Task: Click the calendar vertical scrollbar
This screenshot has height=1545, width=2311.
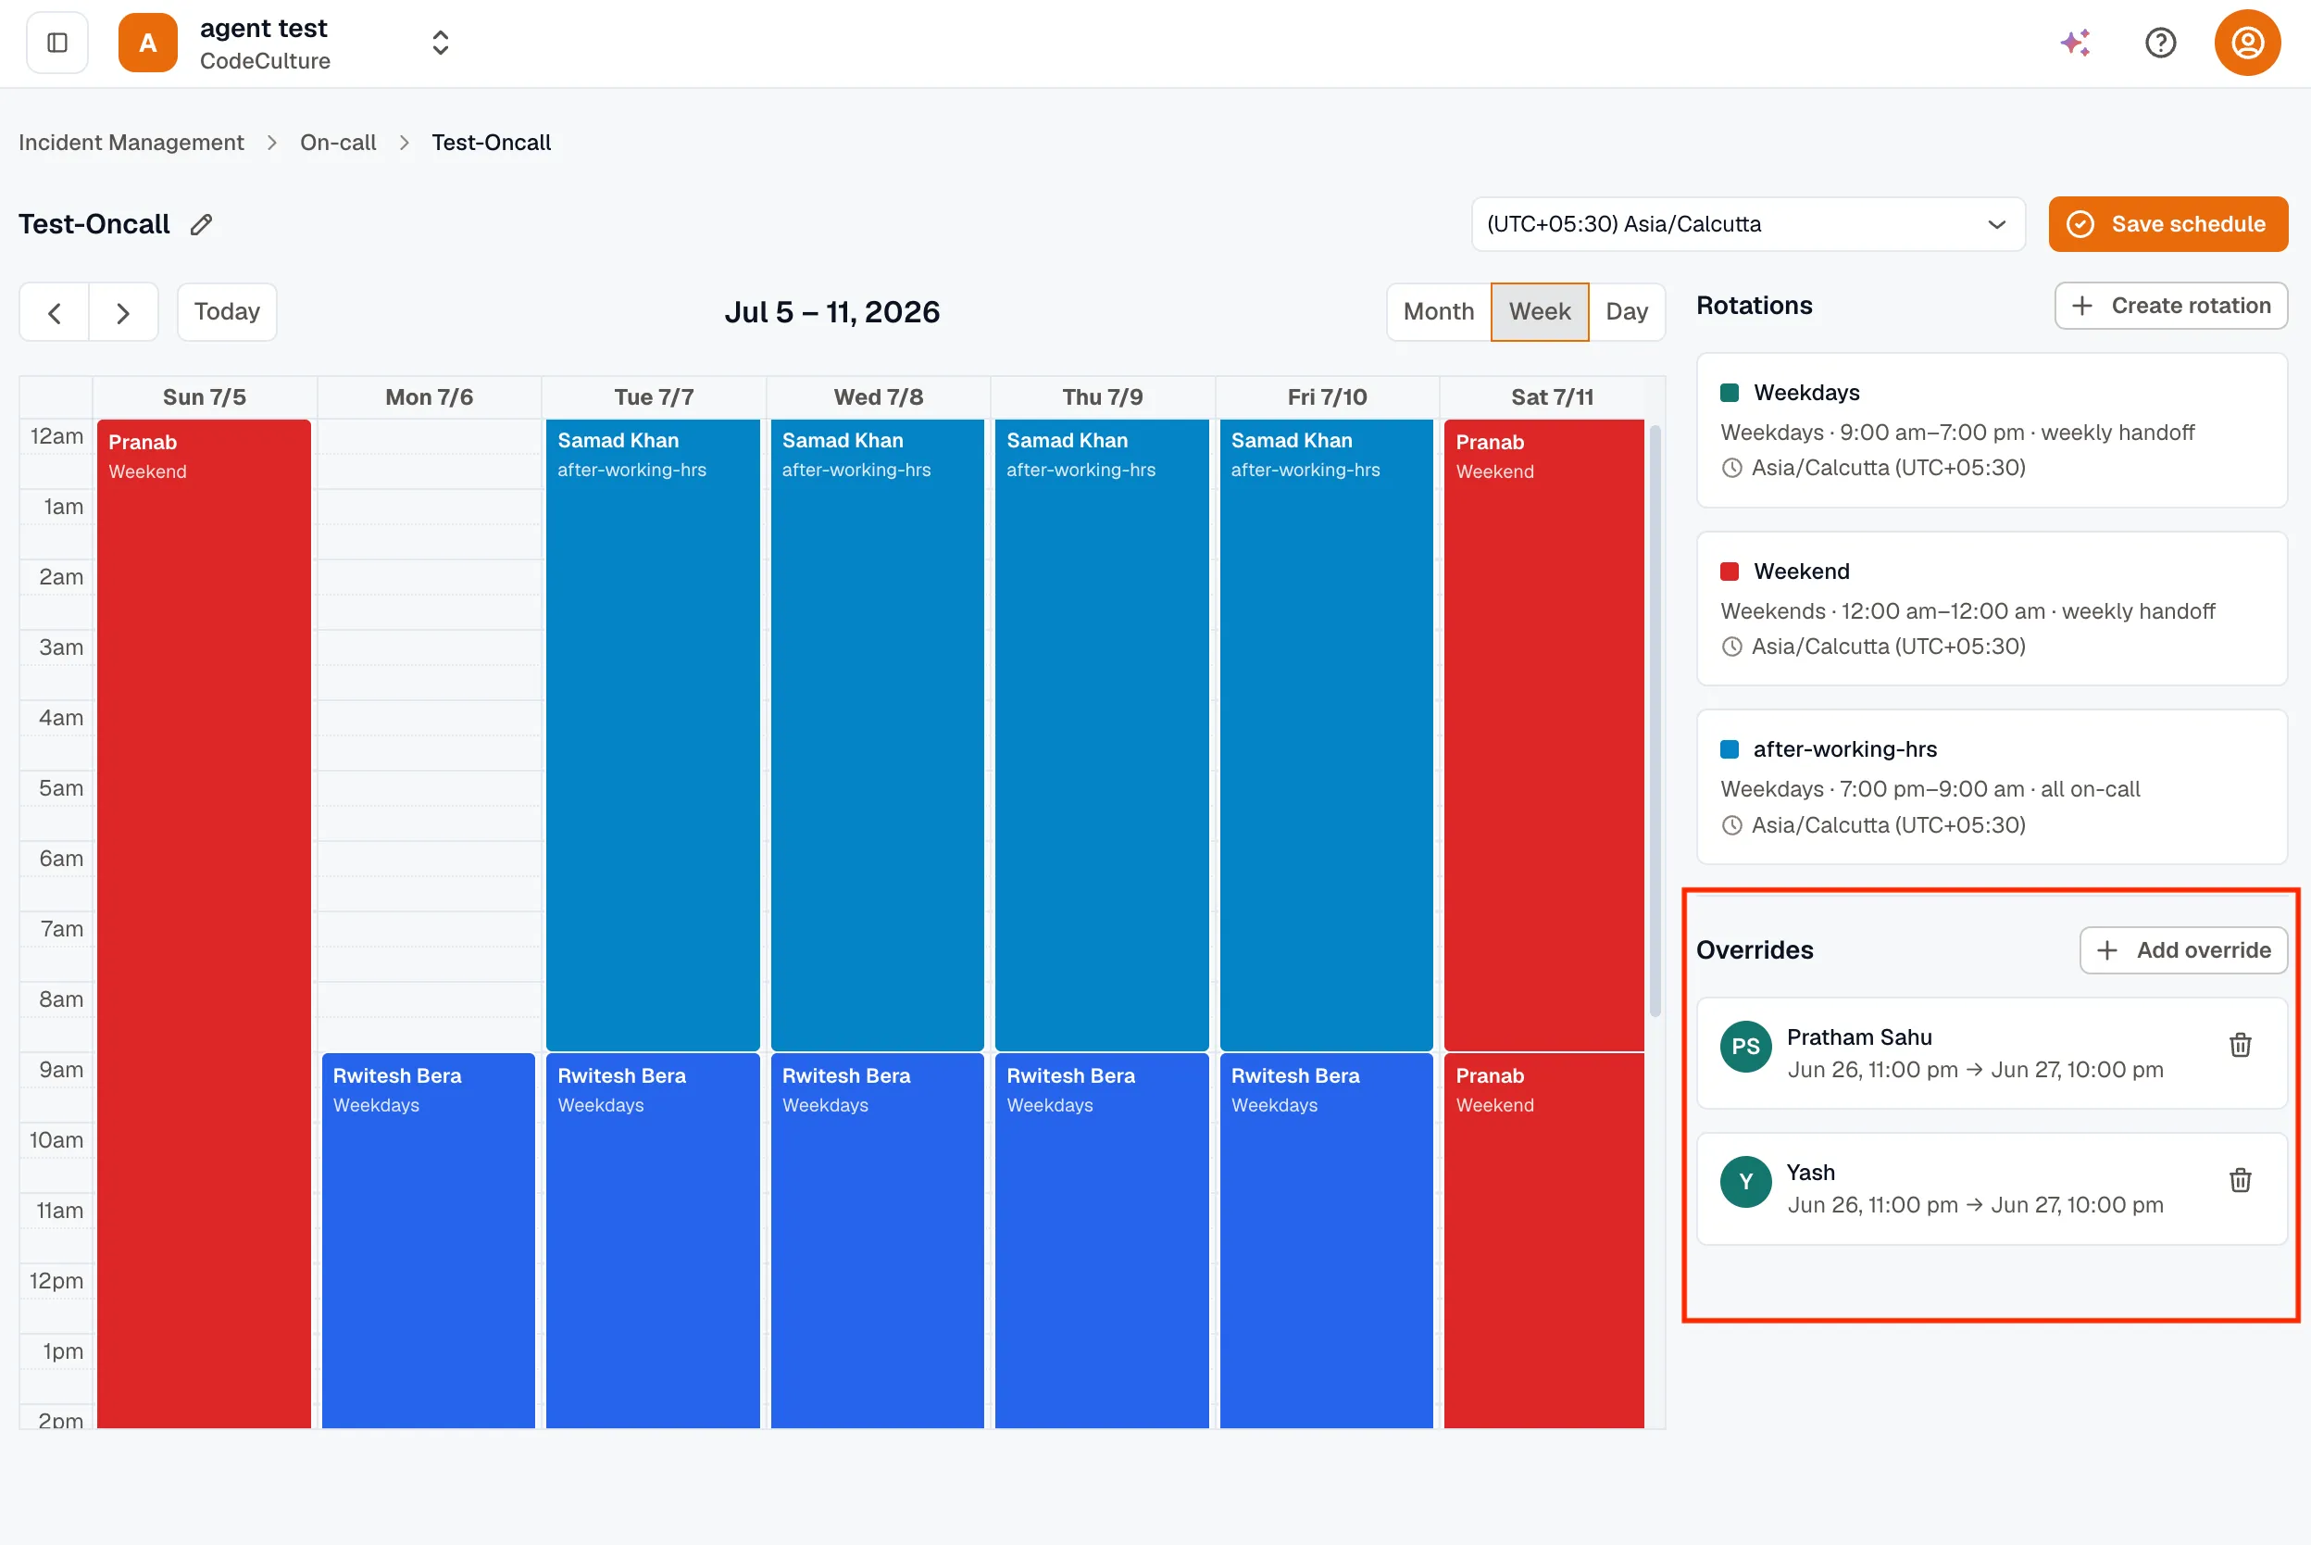Action: [1655, 722]
